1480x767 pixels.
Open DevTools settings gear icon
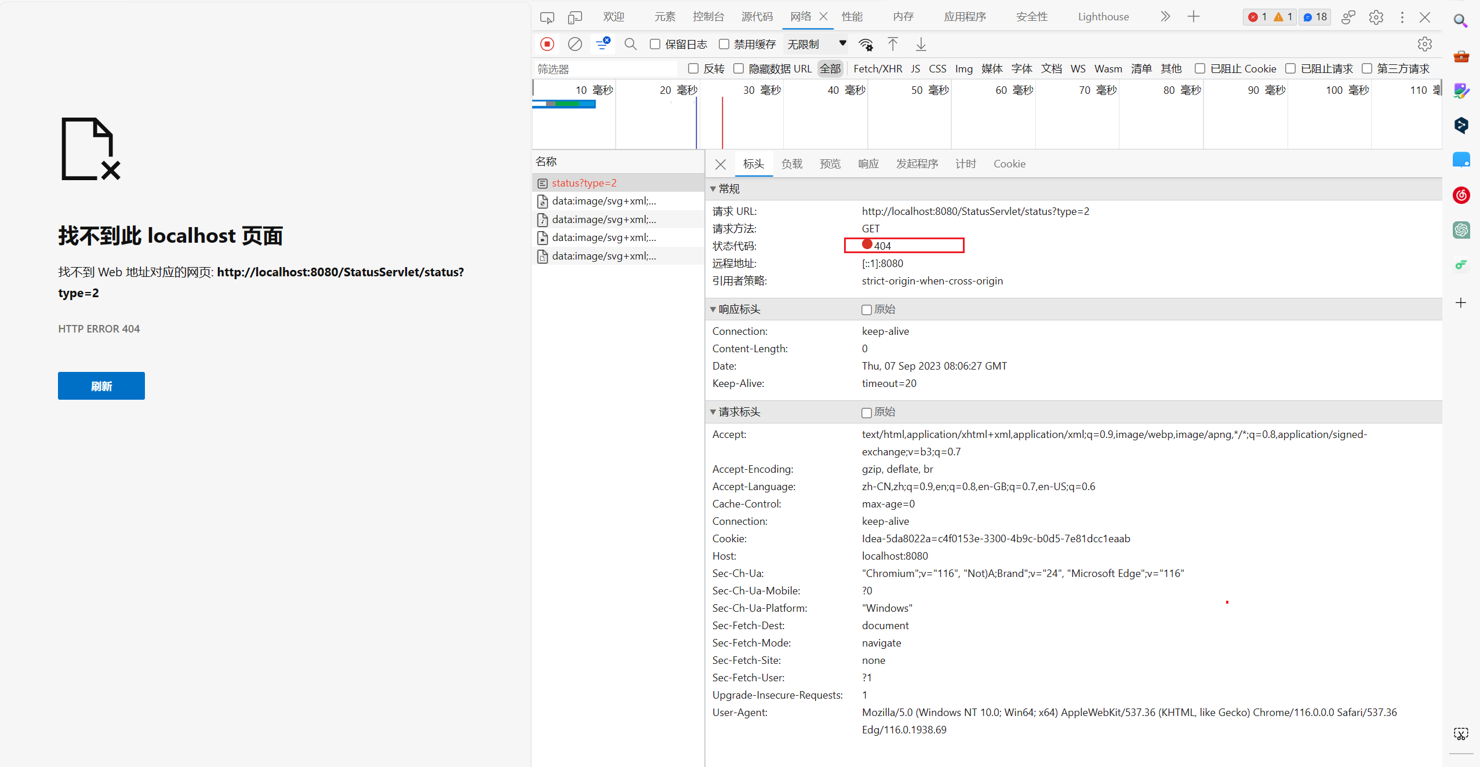click(1376, 17)
